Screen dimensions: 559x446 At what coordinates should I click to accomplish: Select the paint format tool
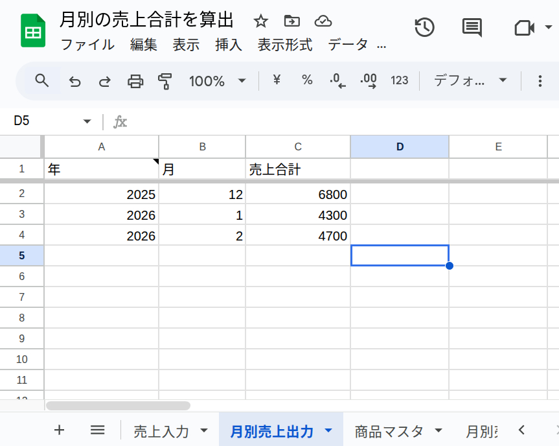pos(164,80)
